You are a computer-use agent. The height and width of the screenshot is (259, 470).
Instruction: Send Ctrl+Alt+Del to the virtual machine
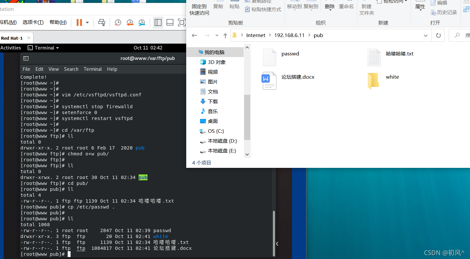click(x=101, y=22)
